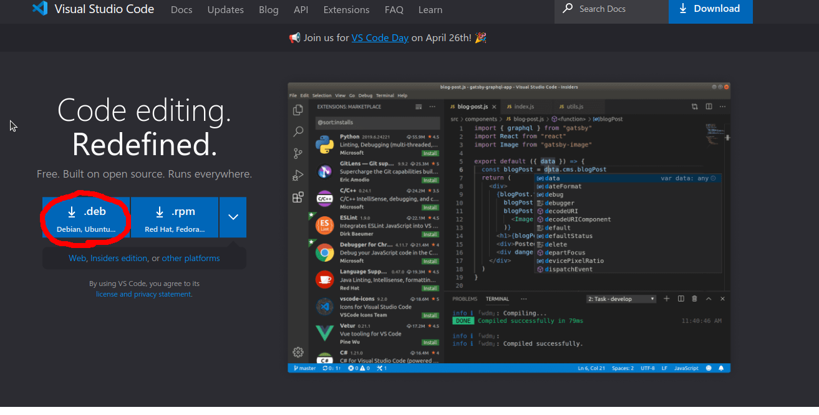
Task: Open the license and privacy statement link
Action: coord(144,294)
